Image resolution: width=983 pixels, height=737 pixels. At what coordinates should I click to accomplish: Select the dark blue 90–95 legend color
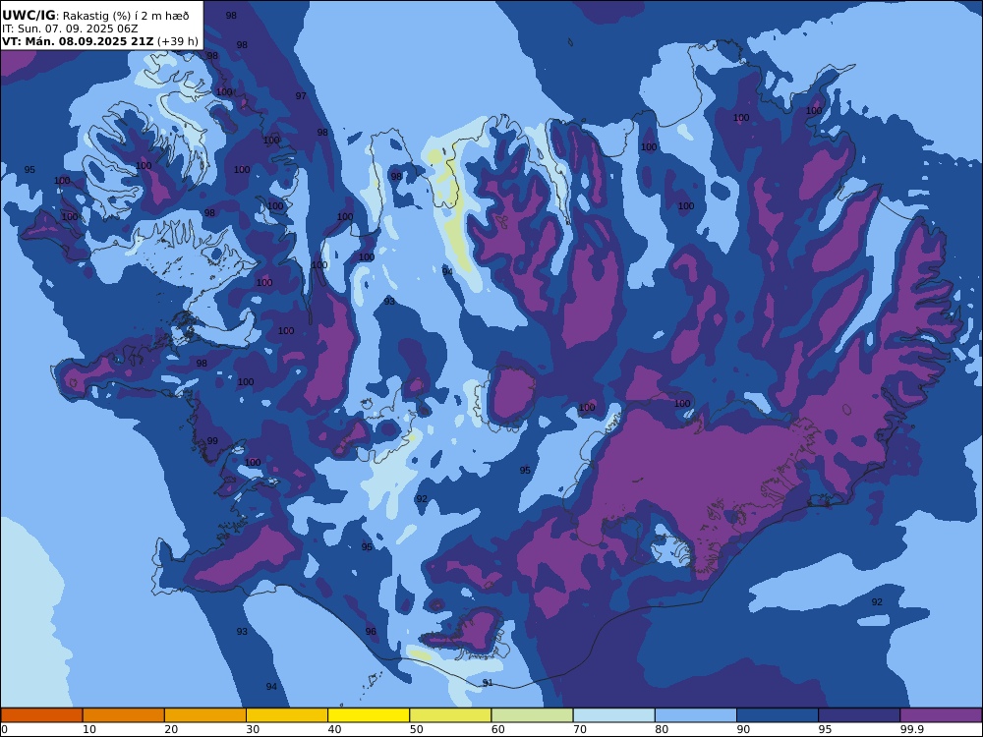[778, 715]
